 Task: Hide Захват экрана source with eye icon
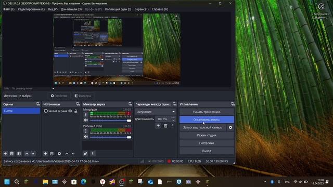(x=70, y=111)
